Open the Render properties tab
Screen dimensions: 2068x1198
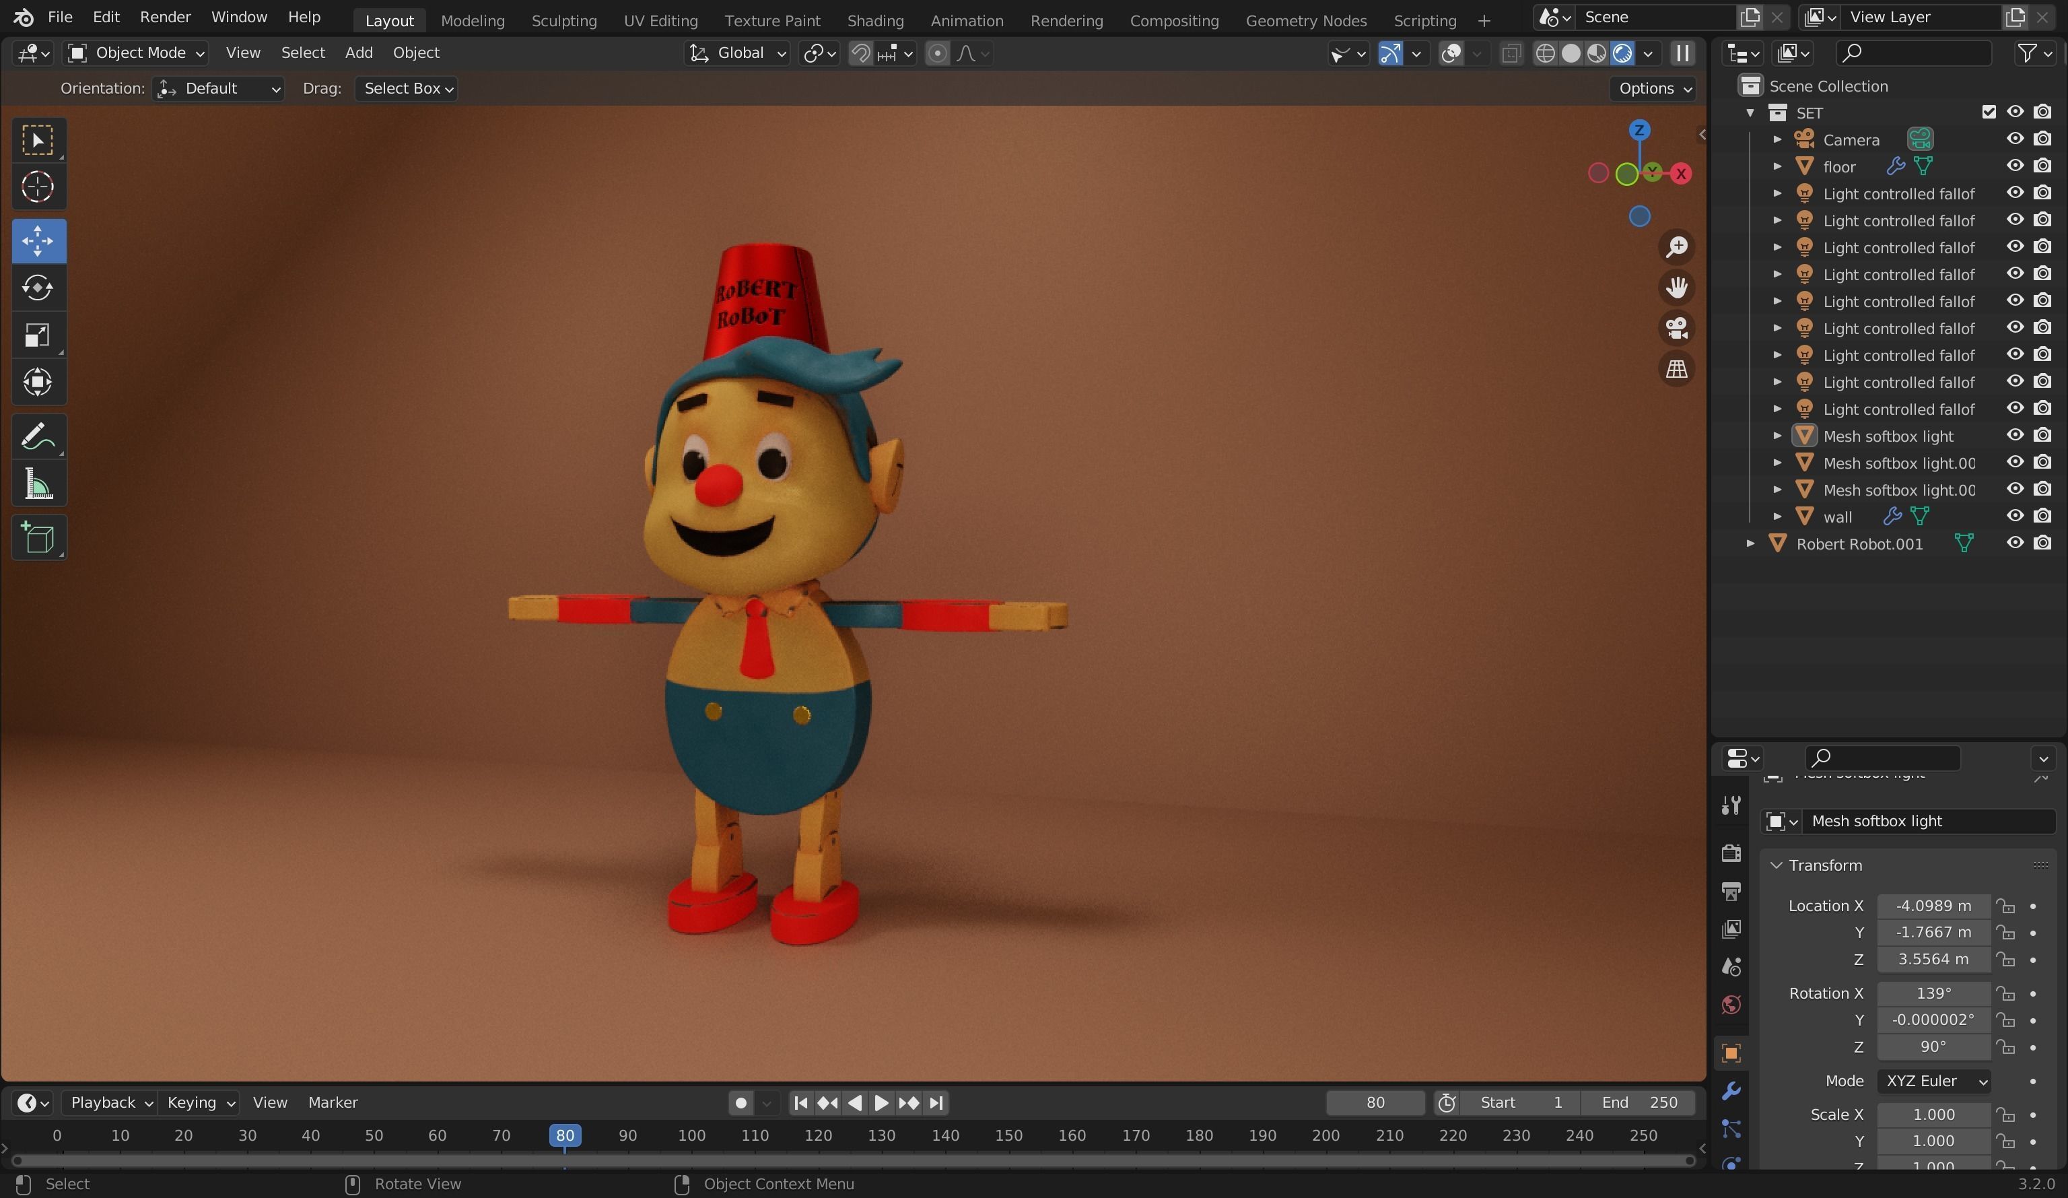(1731, 853)
